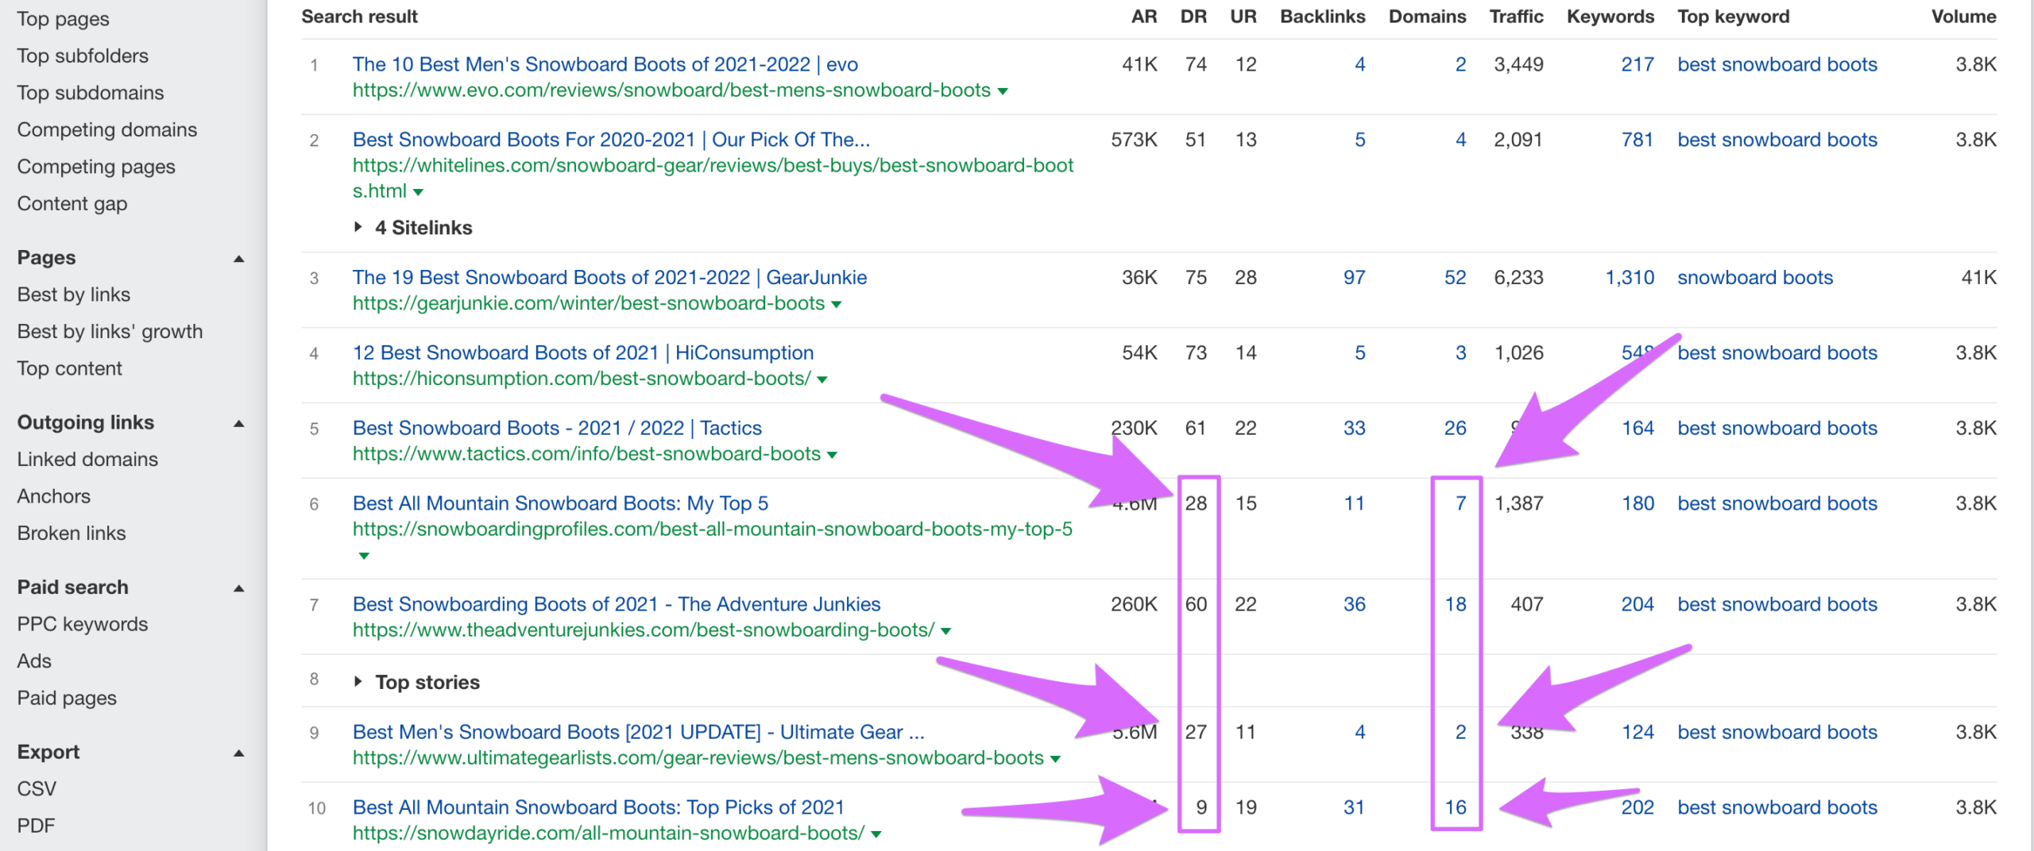Open Top pages in sidebar

(x=64, y=19)
